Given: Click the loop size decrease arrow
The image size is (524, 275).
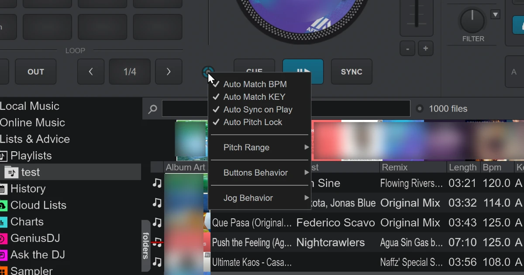Looking at the screenshot, I should pos(91,72).
